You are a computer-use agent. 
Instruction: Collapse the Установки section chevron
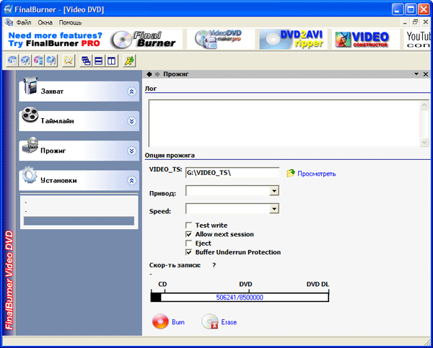click(132, 181)
